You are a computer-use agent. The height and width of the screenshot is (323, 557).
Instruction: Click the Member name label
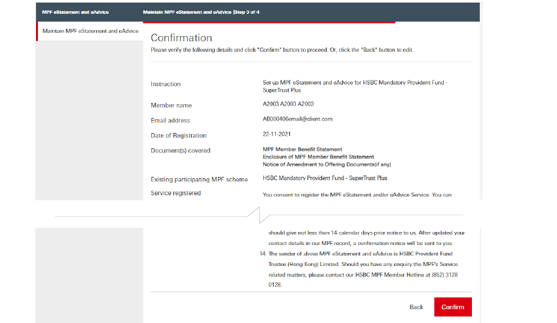[x=171, y=105]
